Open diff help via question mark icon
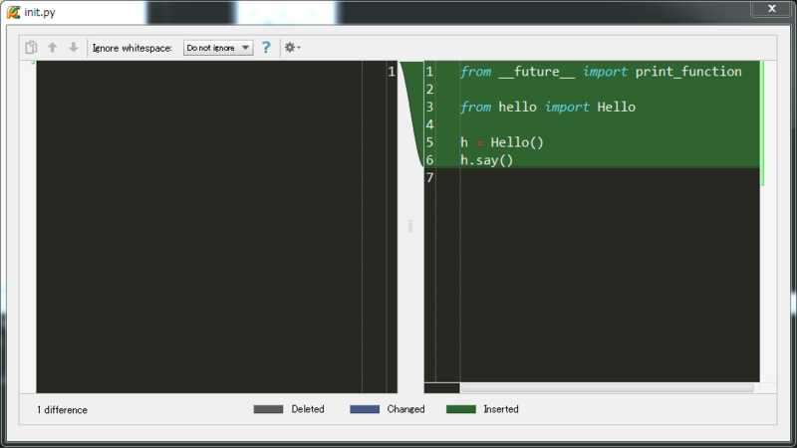The width and height of the screenshot is (797, 448). 266,47
